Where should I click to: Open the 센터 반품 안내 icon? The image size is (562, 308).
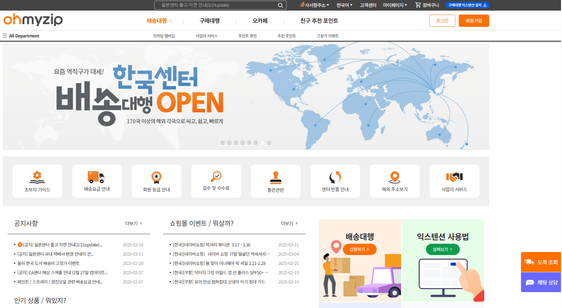[335, 181]
